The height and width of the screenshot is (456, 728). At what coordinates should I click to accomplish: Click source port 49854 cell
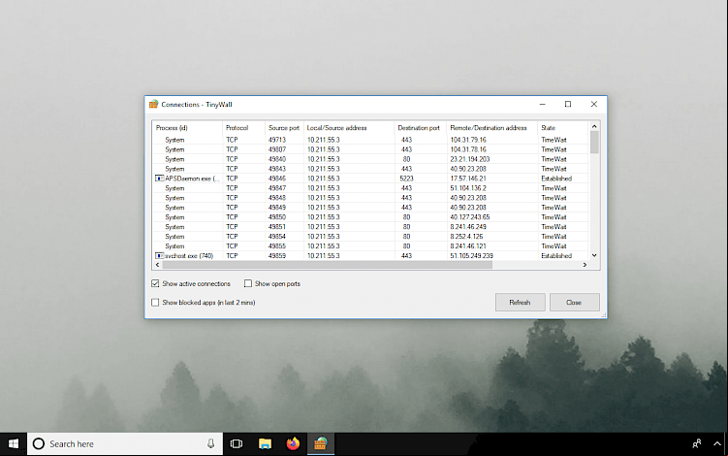pyautogui.click(x=277, y=237)
